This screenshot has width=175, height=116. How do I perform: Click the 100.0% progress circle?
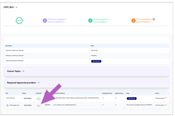(x=19, y=21)
